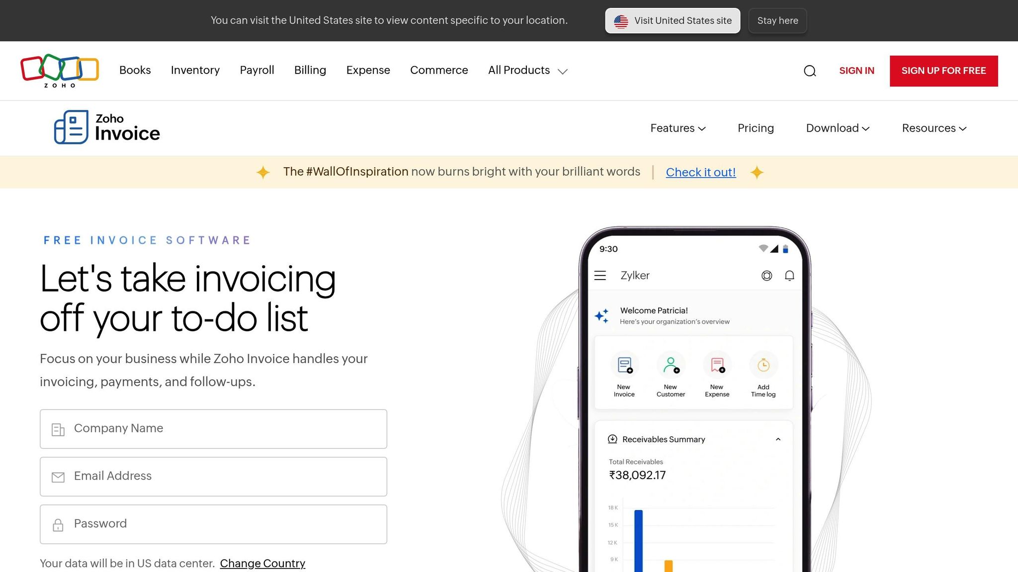The height and width of the screenshot is (572, 1018).
Task: Select the New Customer icon in the phone mockup
Action: pos(671,365)
